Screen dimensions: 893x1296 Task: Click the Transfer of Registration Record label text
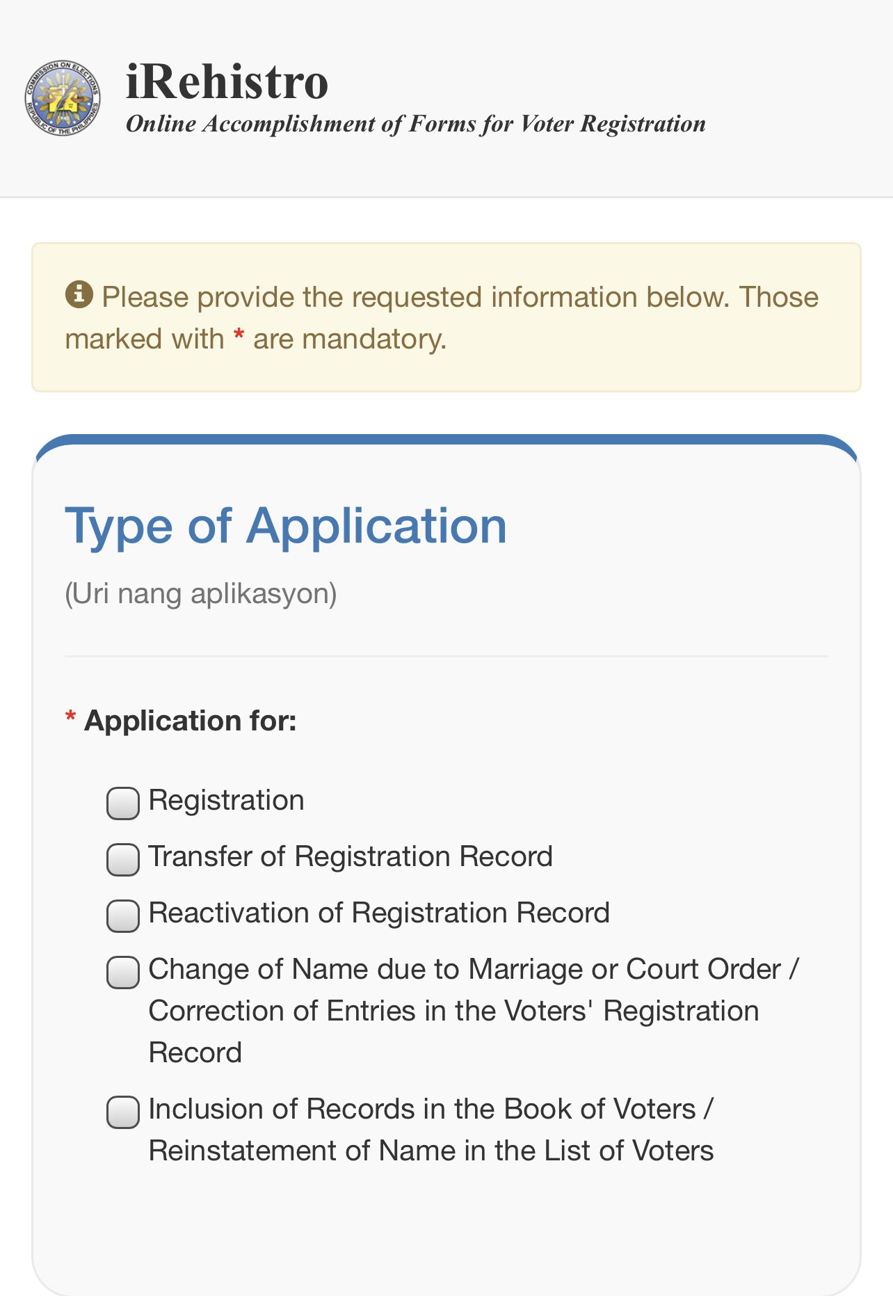click(x=351, y=857)
